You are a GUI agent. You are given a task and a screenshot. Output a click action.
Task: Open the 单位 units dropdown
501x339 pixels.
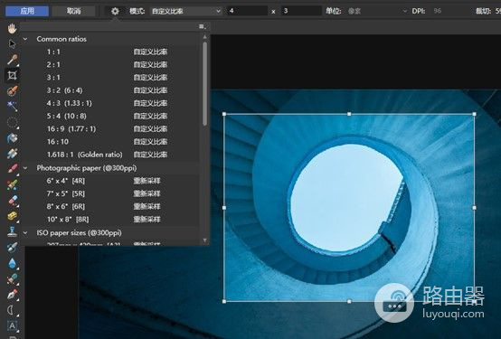point(377,11)
